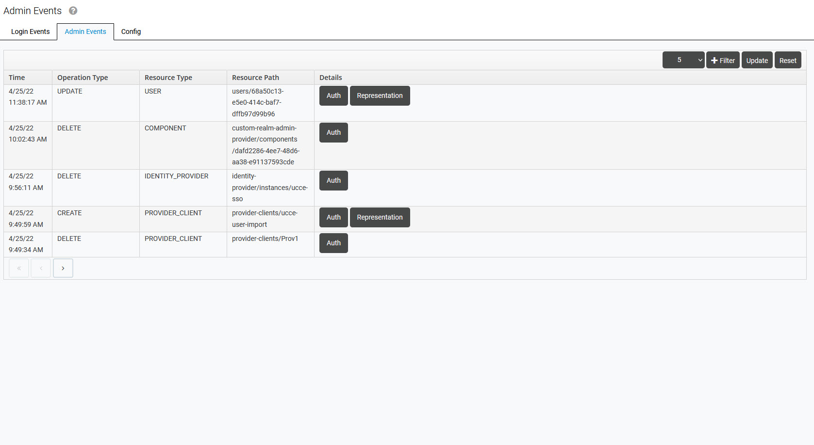This screenshot has width=814, height=445.
Task: Go to the next page arrow
Action: (63, 268)
